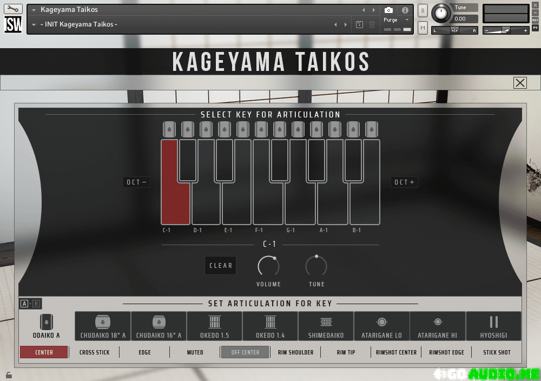Toggle the AUX sends view

coord(536,20)
